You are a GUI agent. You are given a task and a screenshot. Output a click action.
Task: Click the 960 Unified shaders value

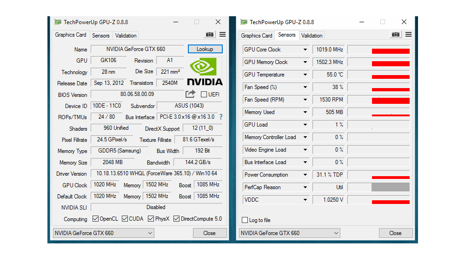tap(116, 128)
